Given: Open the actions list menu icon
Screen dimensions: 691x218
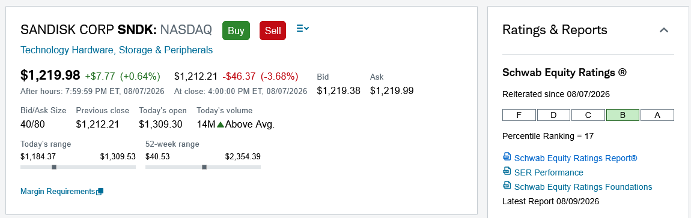Looking at the screenshot, I should 303,29.
